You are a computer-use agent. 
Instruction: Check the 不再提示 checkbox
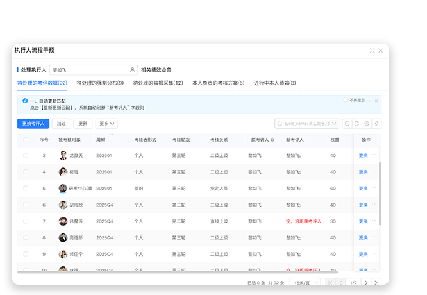[x=346, y=101]
